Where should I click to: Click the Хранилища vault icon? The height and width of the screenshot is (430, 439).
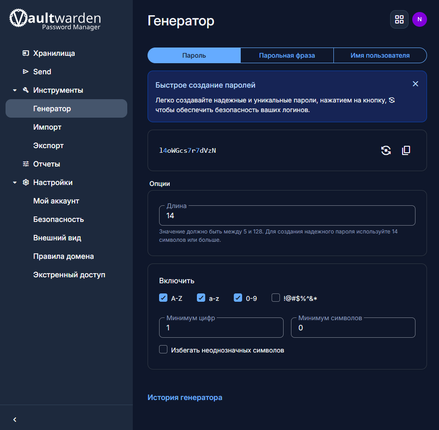point(26,53)
